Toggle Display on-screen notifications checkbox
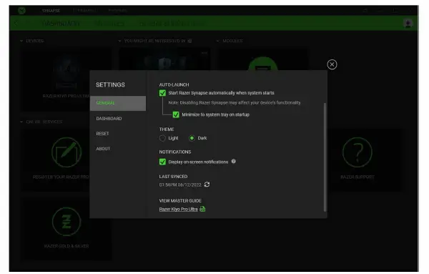The image size is (429, 274). pyautogui.click(x=162, y=162)
